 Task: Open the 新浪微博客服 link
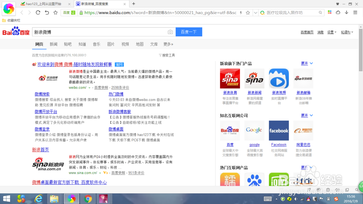[x=120, y=111]
